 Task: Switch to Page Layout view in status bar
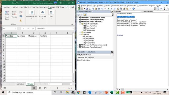pyautogui.click(x=40, y=88)
